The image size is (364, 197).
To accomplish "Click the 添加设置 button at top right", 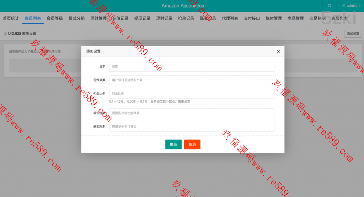I will [x=353, y=34].
